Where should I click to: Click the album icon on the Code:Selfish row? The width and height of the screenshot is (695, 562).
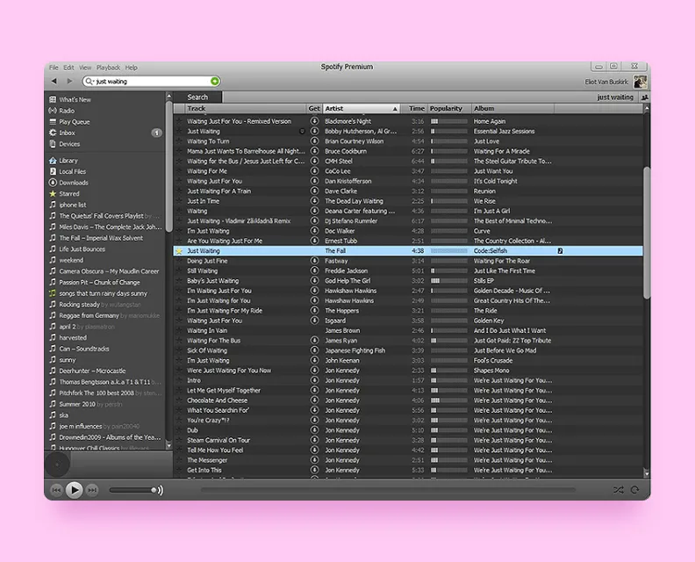click(560, 250)
